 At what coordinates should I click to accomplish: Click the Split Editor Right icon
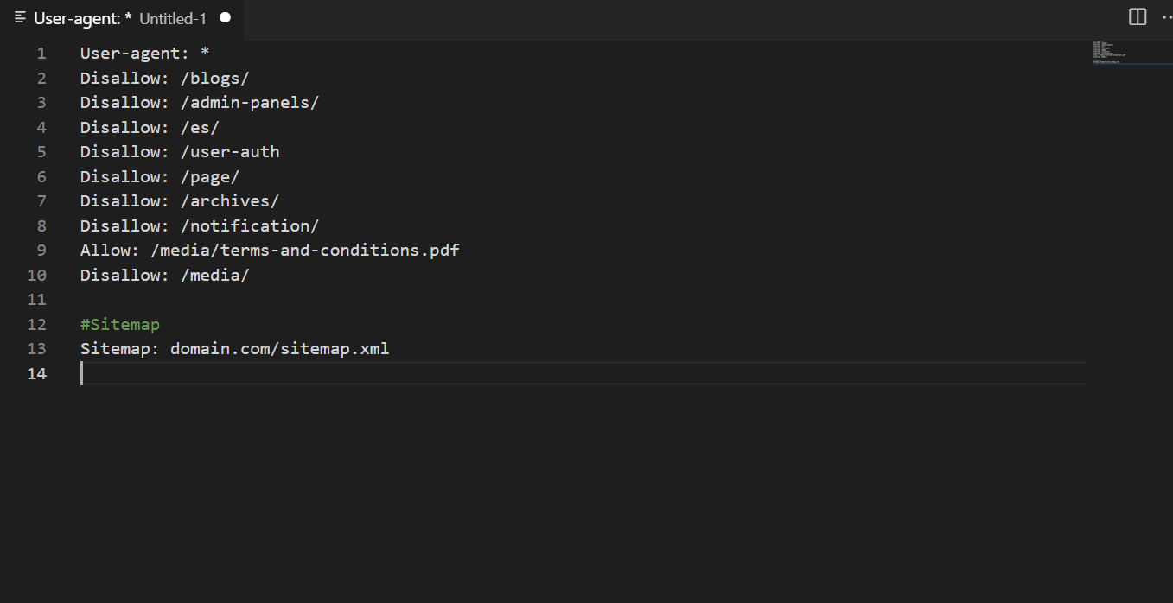(1138, 17)
